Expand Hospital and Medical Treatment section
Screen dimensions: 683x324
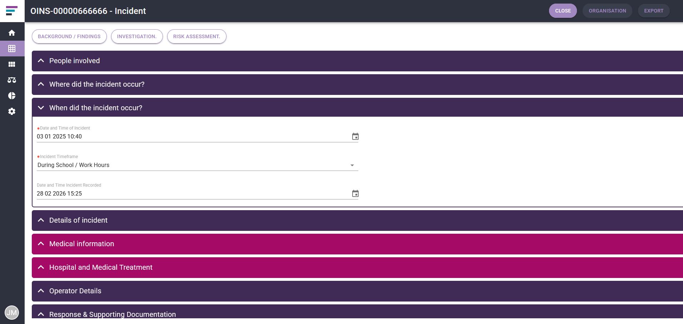pos(357,268)
